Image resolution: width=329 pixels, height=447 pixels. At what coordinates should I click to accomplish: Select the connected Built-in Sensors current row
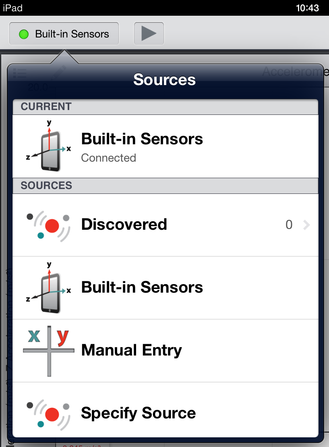coord(166,147)
